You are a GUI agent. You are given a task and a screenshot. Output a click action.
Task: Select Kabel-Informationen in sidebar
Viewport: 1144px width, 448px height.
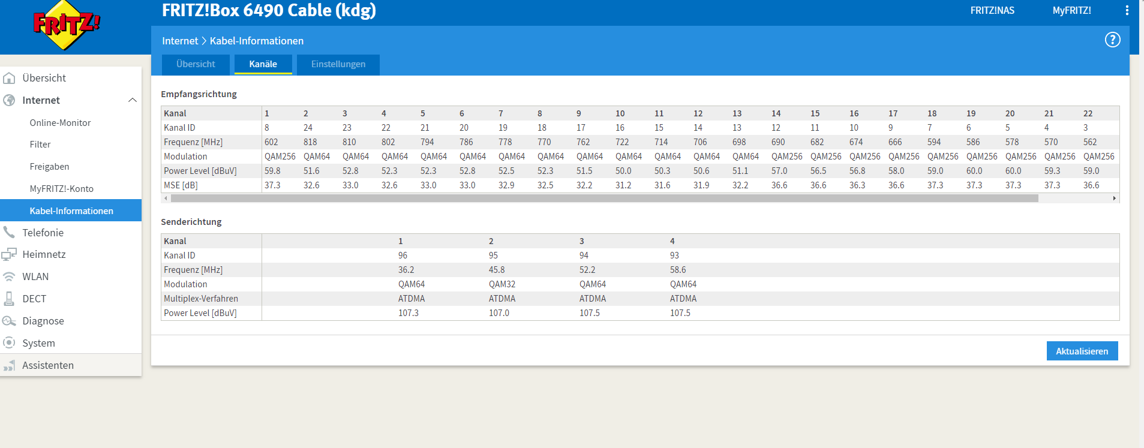point(71,211)
